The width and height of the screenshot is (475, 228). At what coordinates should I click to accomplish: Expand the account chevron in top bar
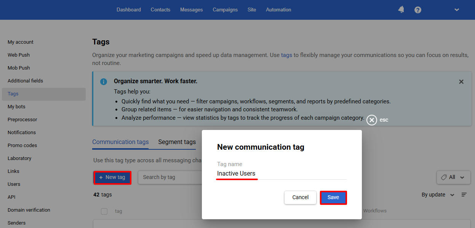[457, 10]
